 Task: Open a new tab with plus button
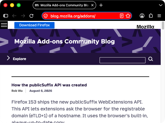(x=101, y=5)
